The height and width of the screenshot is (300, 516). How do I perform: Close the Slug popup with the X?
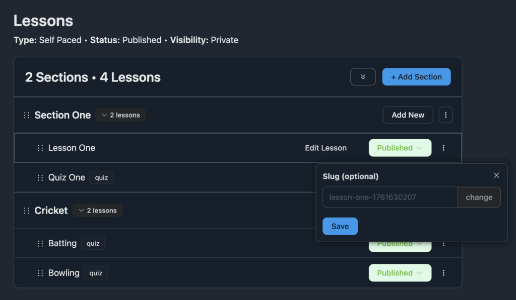coord(496,175)
